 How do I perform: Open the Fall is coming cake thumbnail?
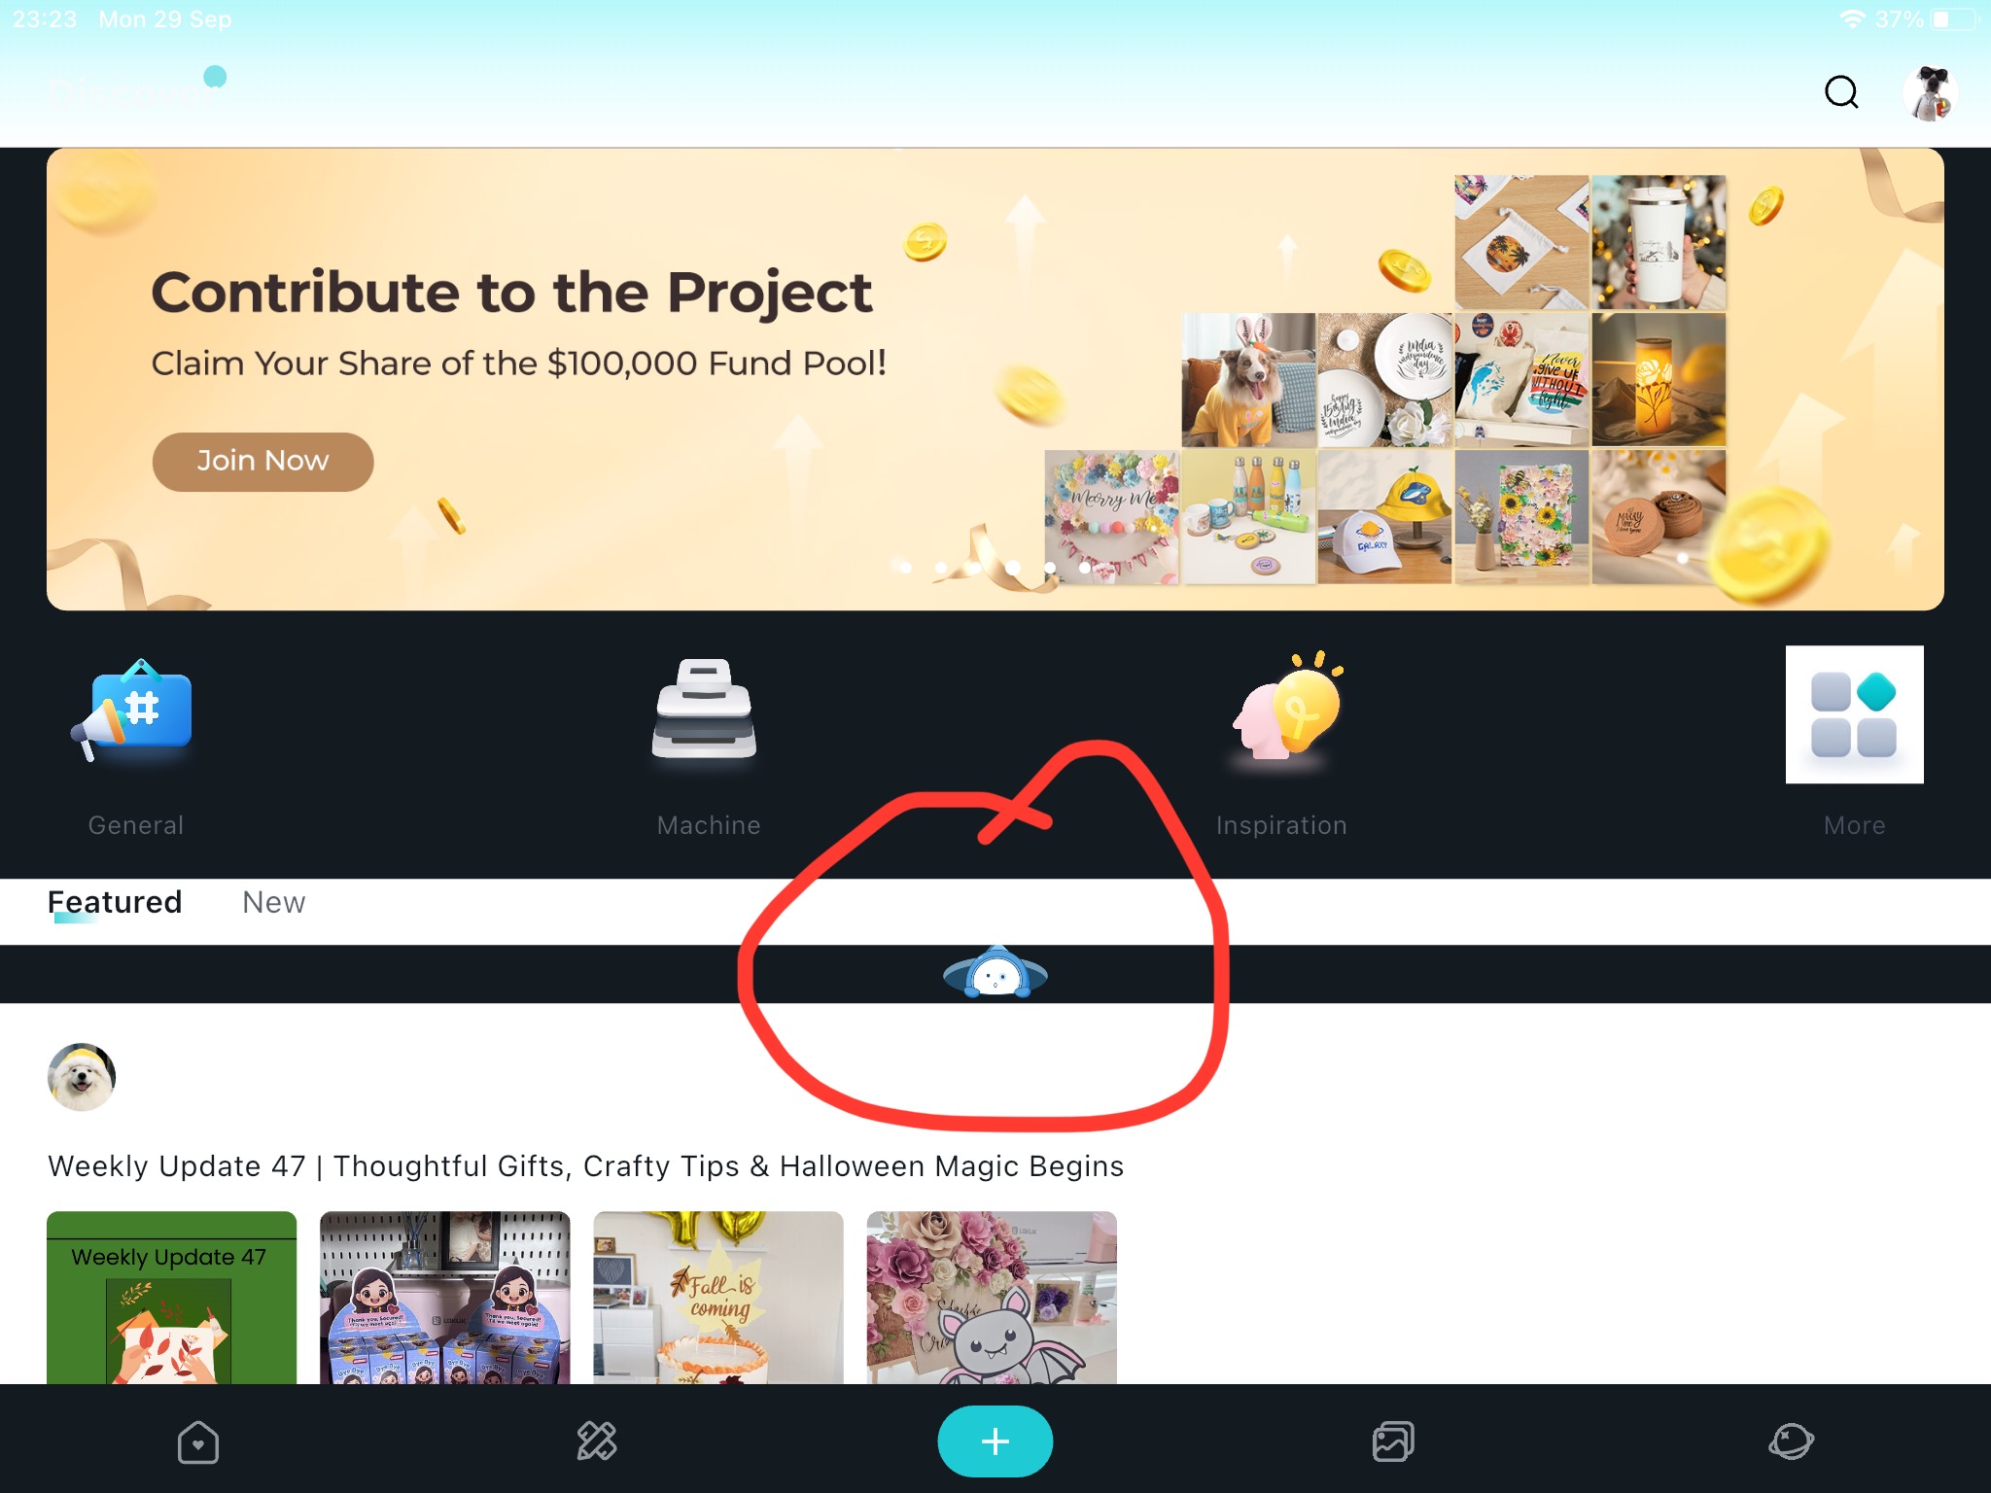point(717,1297)
